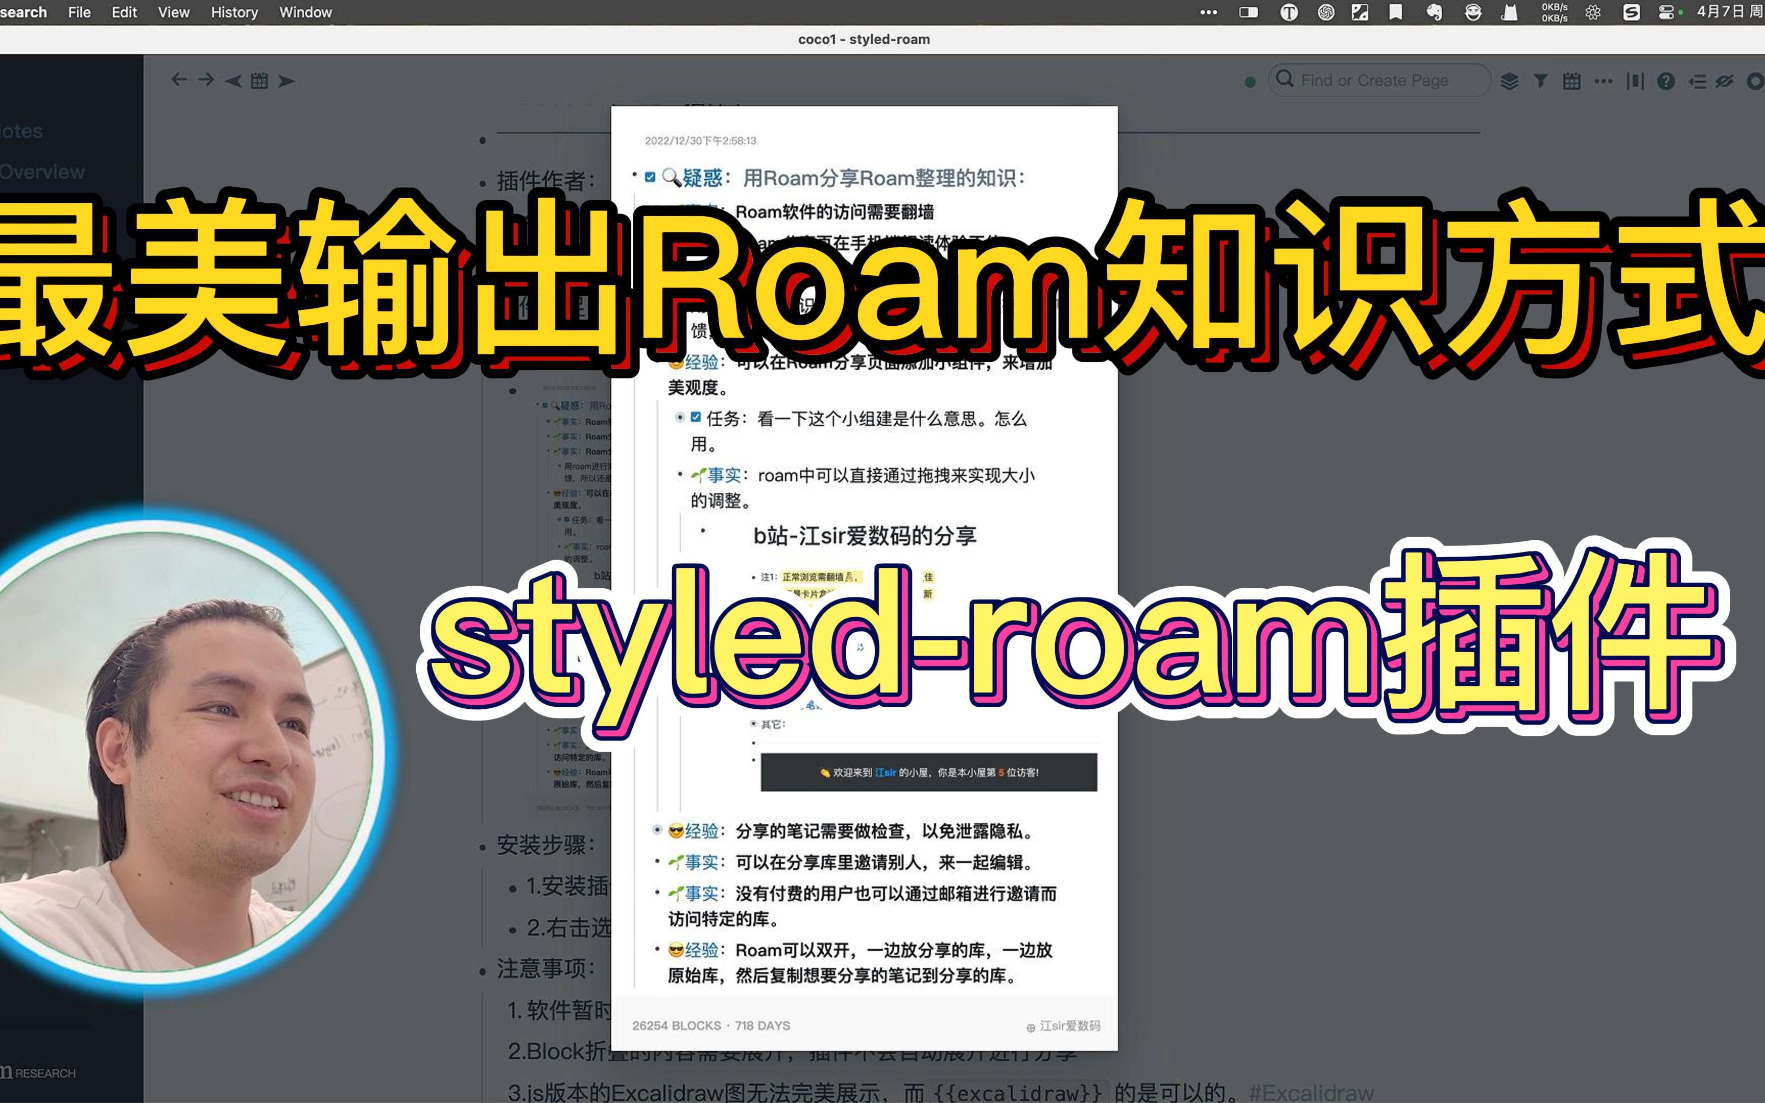Image resolution: width=1765 pixels, height=1103 pixels.
Task: Jump to previous day with left triangle
Action: (x=233, y=81)
